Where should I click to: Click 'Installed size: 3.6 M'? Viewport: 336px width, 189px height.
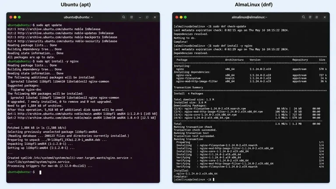pyautogui.click(x=190, y=102)
